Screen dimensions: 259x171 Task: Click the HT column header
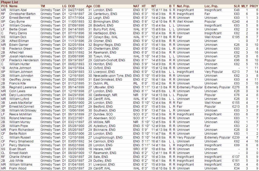[144, 6]
